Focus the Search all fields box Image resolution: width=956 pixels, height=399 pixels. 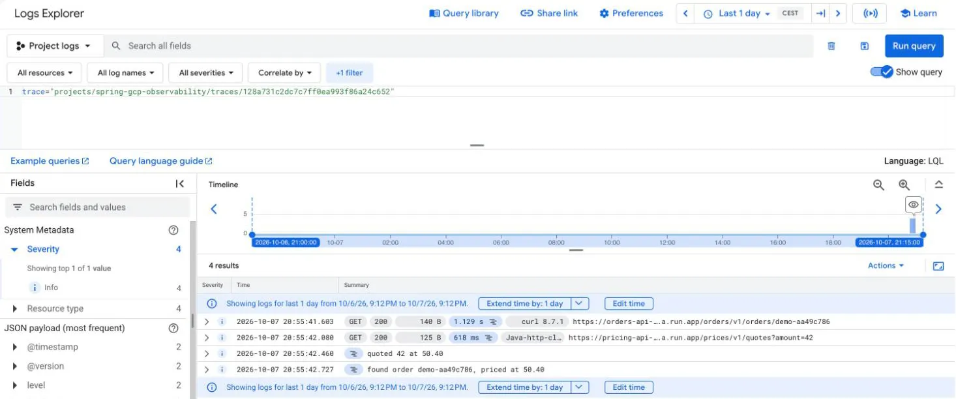[458, 46]
